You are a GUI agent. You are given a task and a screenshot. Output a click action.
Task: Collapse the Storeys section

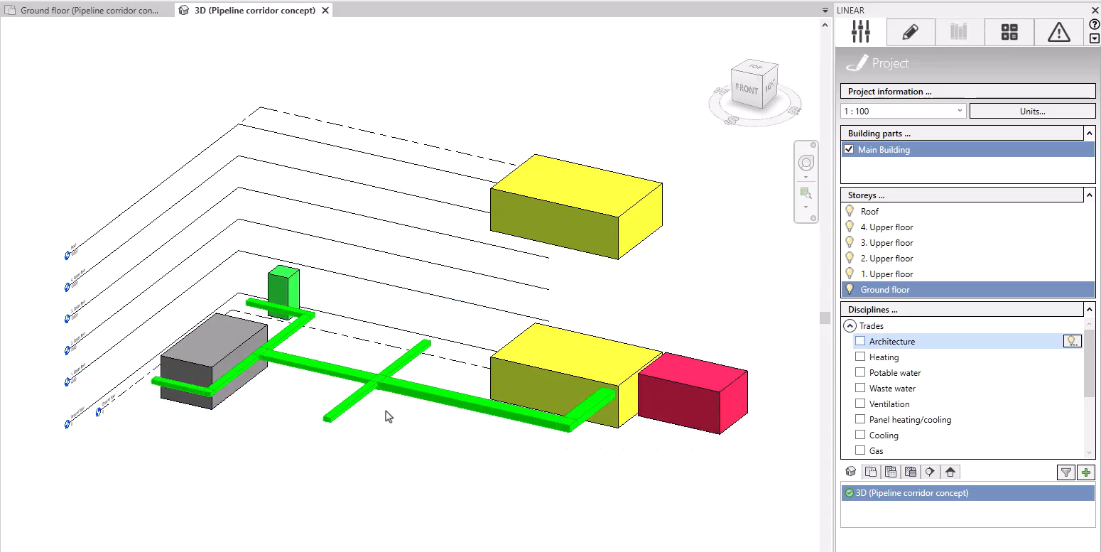tap(1089, 195)
